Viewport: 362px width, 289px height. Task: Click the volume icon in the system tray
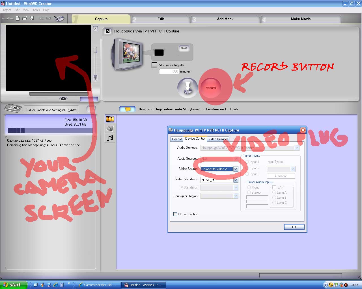point(347,285)
